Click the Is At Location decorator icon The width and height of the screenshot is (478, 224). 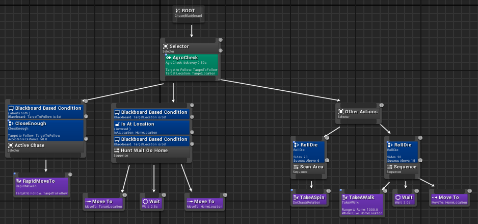click(x=117, y=124)
